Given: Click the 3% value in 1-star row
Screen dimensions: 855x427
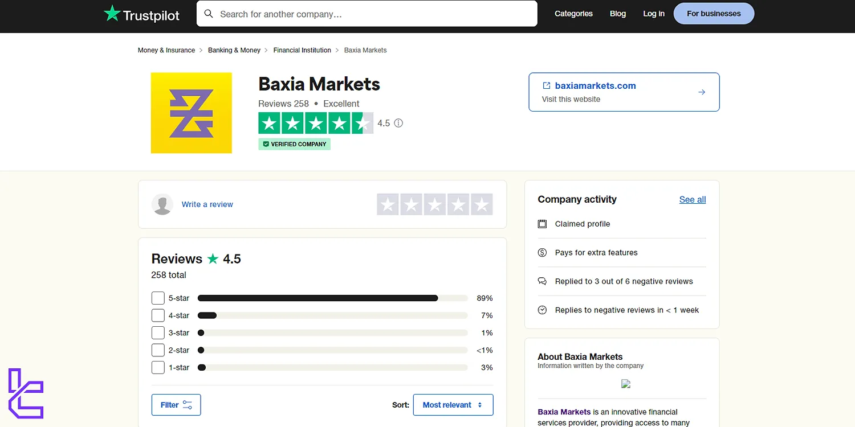Looking at the screenshot, I should tap(487, 367).
